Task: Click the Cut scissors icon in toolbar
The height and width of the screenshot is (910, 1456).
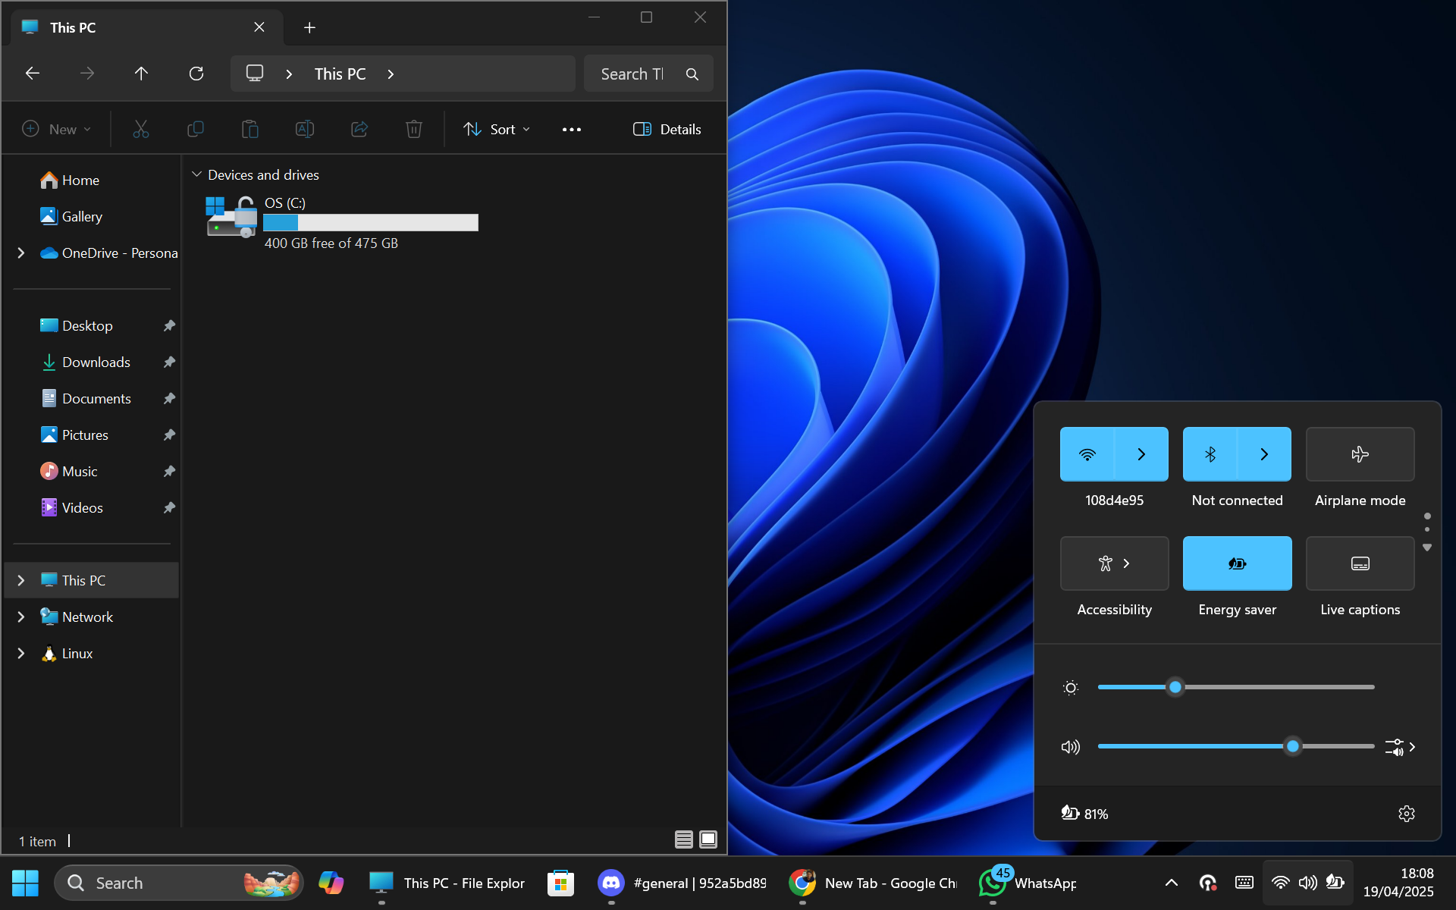Action: [141, 129]
